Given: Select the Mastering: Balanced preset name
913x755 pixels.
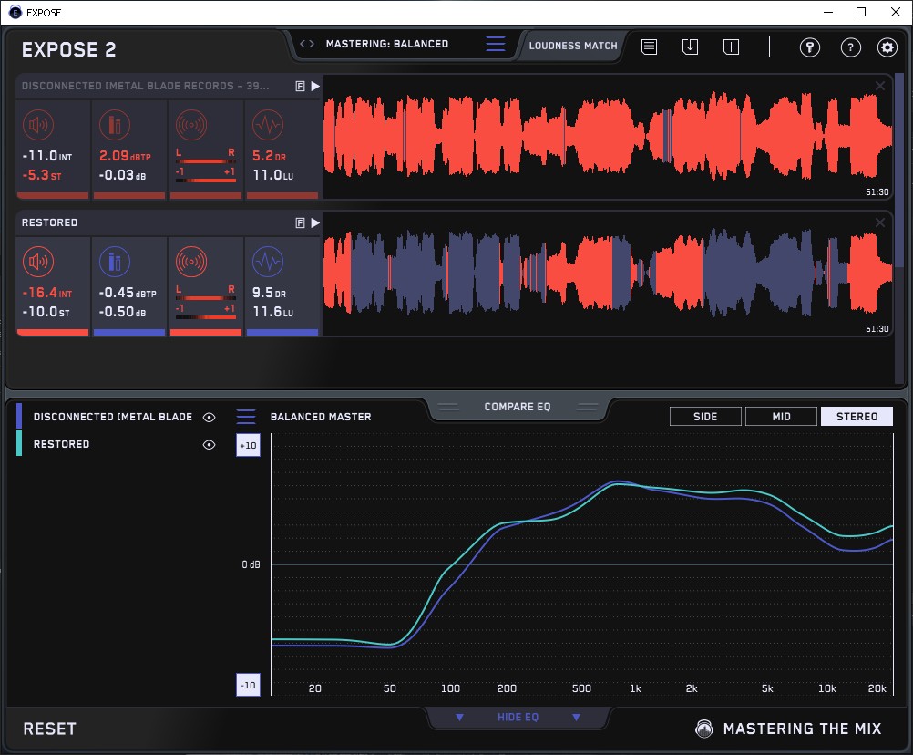Looking at the screenshot, I should pyautogui.click(x=387, y=44).
